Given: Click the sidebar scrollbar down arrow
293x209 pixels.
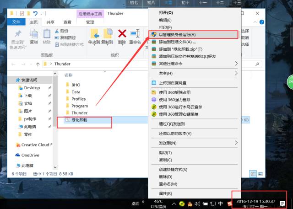Looking at the screenshot, I should click(55, 167).
